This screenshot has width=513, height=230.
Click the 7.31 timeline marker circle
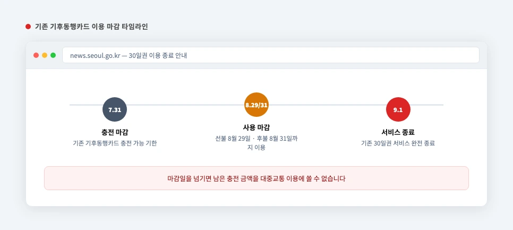pos(115,109)
